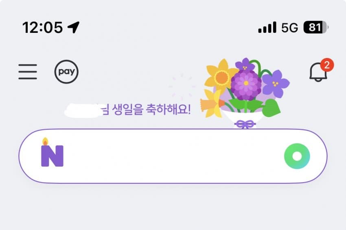Open Naver Pay from the pay icon

point(66,72)
